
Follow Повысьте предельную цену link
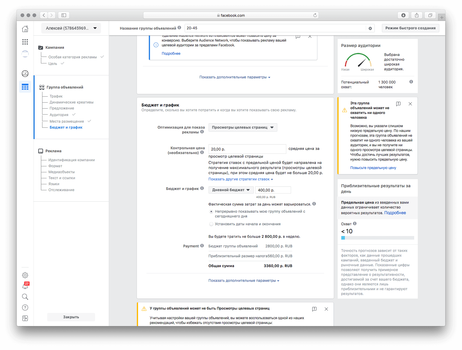pos(373,168)
